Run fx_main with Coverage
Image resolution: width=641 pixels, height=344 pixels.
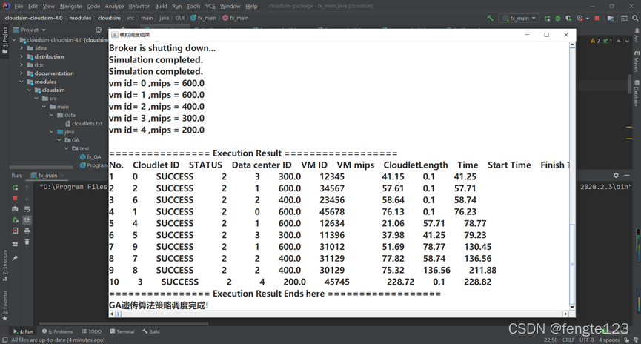coord(568,18)
